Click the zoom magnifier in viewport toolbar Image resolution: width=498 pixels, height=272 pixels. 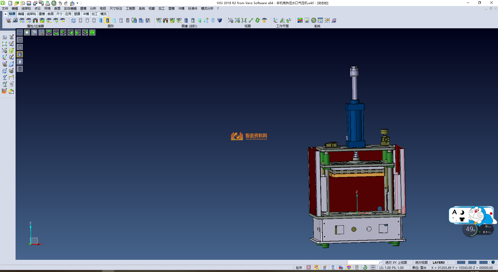tap(34, 32)
